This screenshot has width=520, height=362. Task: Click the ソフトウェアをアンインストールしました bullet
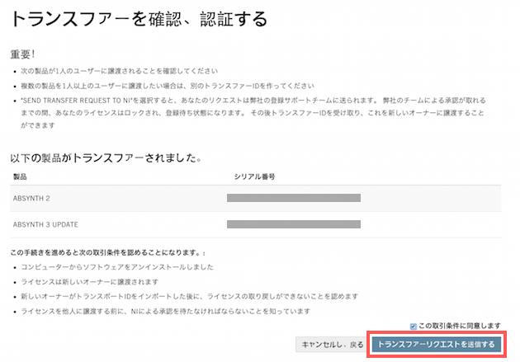click(117, 267)
